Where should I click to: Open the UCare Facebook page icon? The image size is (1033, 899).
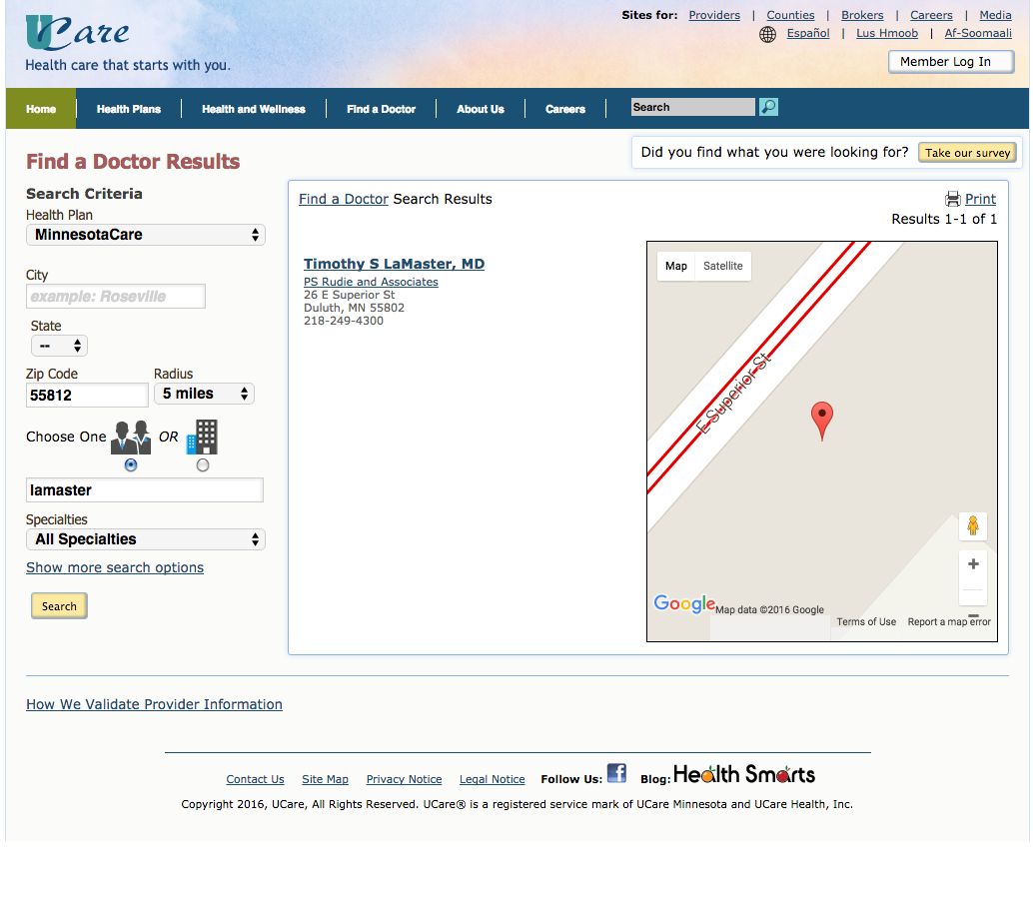(x=616, y=773)
